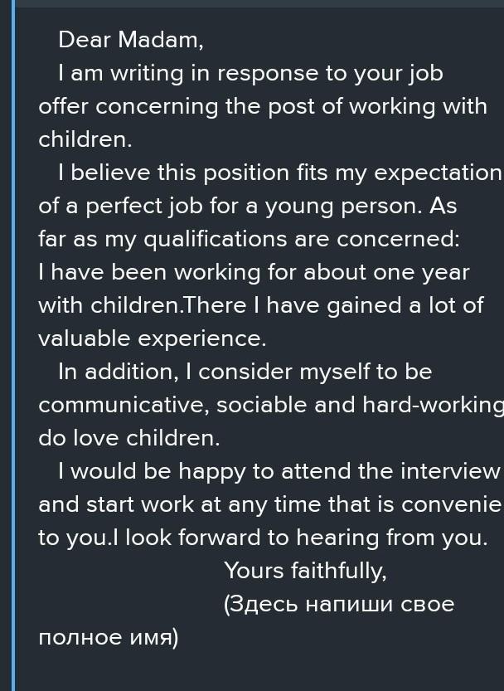504x691 pixels.
Task: Select the word 'qualifications'
Action: [207, 239]
